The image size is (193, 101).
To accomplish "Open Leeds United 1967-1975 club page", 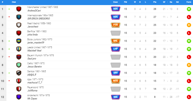I will 40,47.
